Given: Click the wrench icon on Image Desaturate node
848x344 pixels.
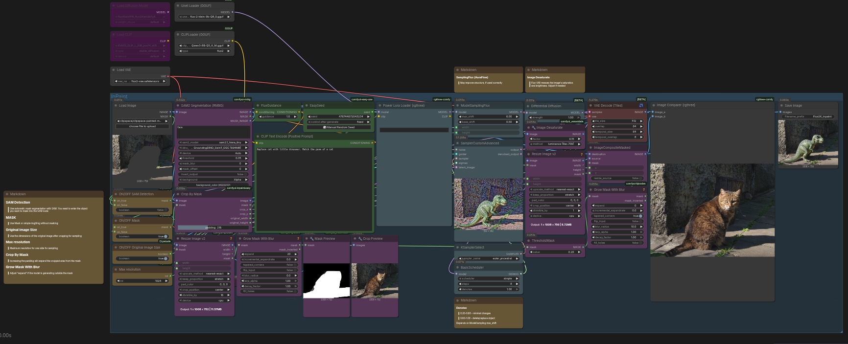Looking at the screenshot, I should [x=534, y=128].
